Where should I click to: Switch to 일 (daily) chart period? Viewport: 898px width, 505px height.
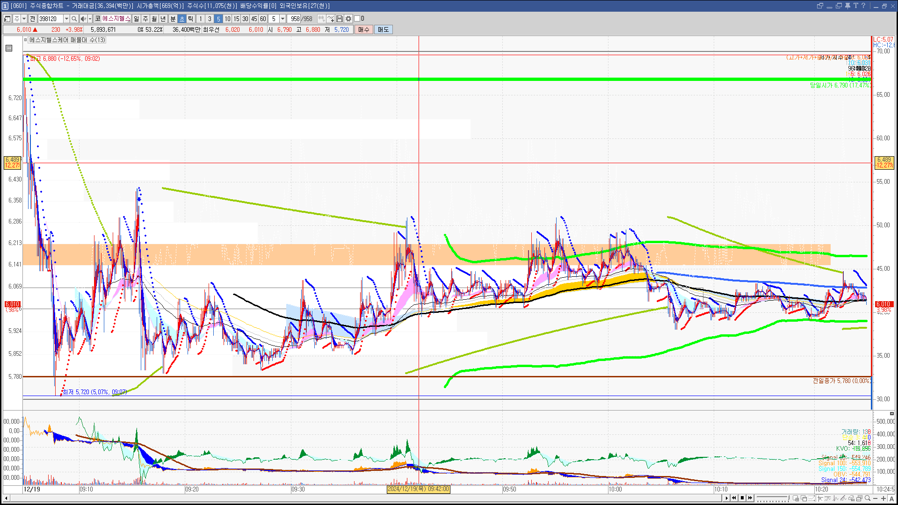click(136, 19)
